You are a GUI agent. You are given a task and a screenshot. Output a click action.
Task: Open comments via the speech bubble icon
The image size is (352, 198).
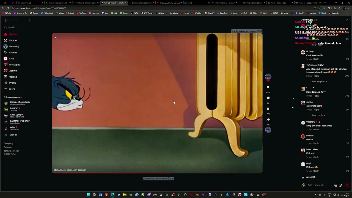[x=268, y=98]
